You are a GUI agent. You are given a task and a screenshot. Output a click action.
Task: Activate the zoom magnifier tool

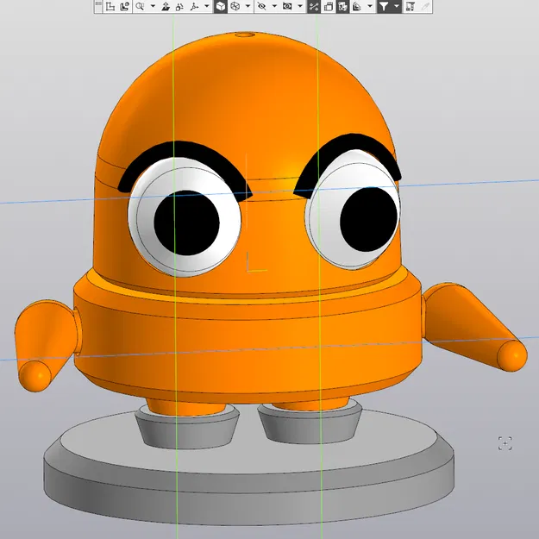tap(140, 6)
